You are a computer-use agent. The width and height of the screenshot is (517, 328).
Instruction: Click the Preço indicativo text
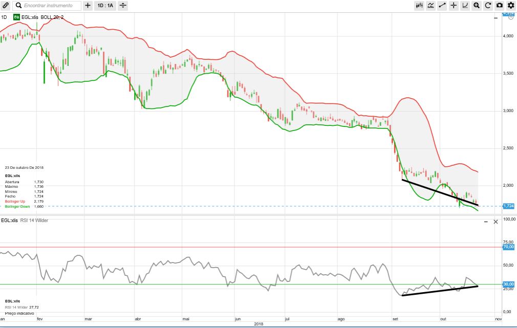(19, 313)
